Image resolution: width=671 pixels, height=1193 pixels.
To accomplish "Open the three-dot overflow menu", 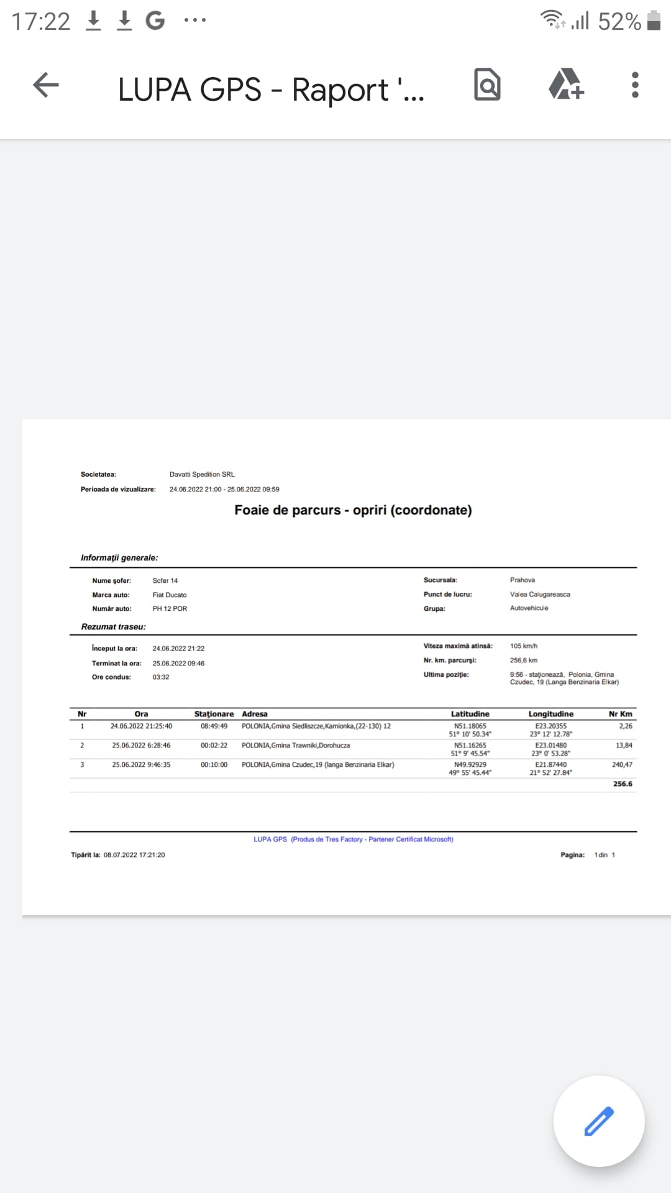I will pos(635,85).
